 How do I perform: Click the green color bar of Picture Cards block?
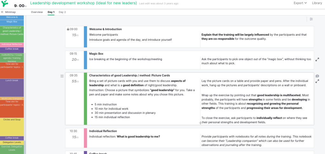tap(85, 99)
